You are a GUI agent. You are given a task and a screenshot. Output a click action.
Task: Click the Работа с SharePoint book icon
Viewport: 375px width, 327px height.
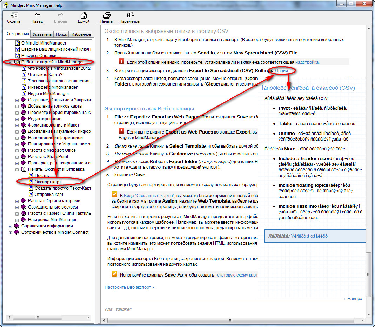(x=24, y=156)
